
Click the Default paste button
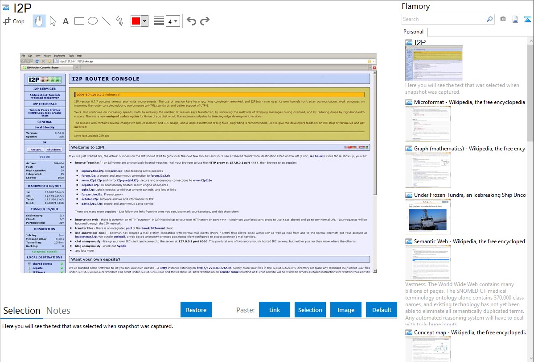(382, 310)
